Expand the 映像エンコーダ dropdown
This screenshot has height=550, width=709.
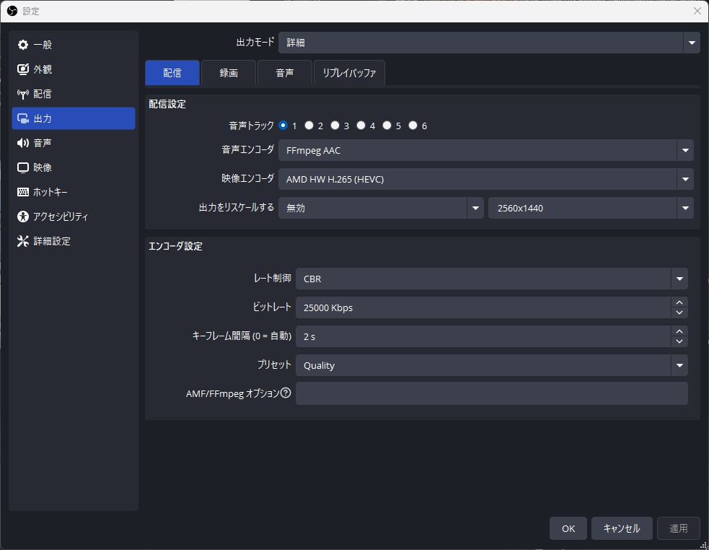(684, 178)
